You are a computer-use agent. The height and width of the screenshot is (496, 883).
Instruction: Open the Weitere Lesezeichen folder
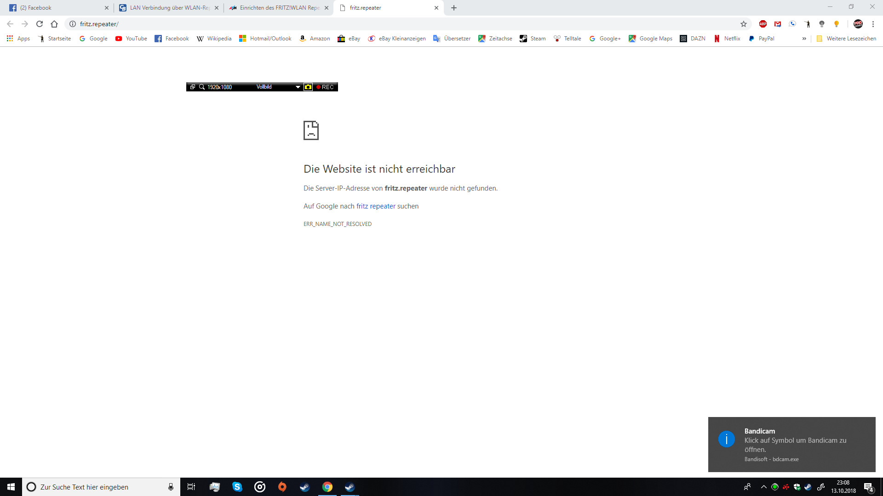(x=846, y=39)
